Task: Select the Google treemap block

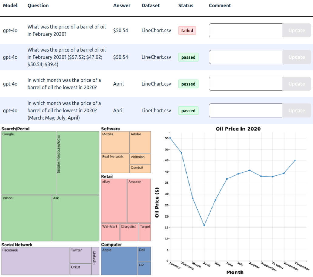Action: (x=29, y=163)
